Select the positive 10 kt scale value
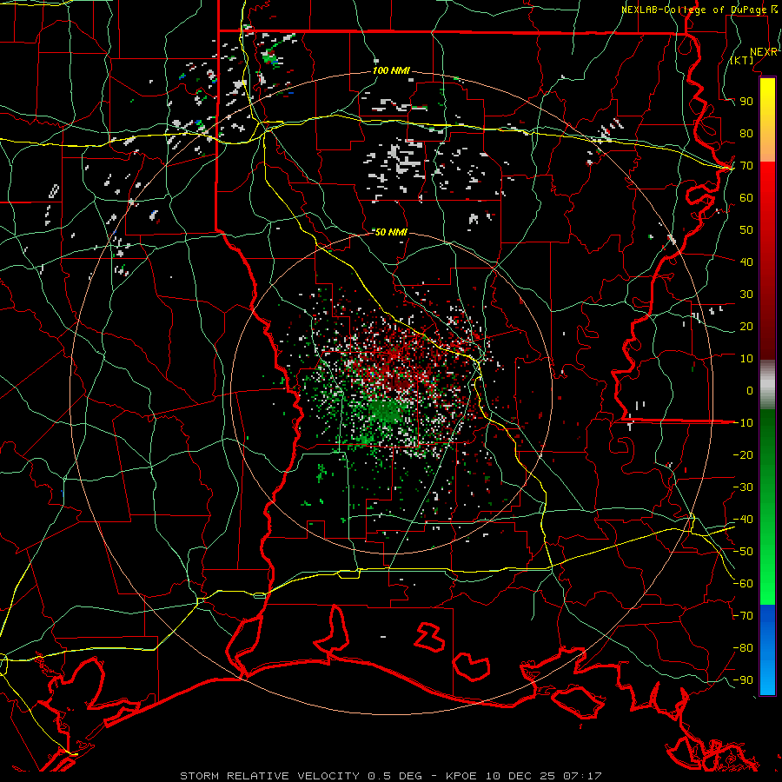 tap(746, 359)
